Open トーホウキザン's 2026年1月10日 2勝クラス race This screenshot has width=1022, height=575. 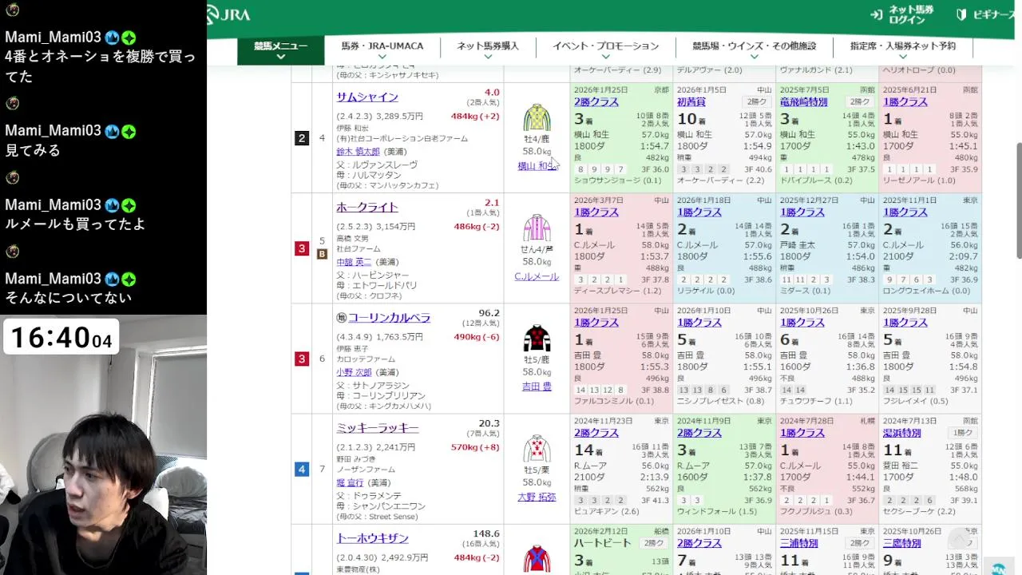tap(699, 543)
